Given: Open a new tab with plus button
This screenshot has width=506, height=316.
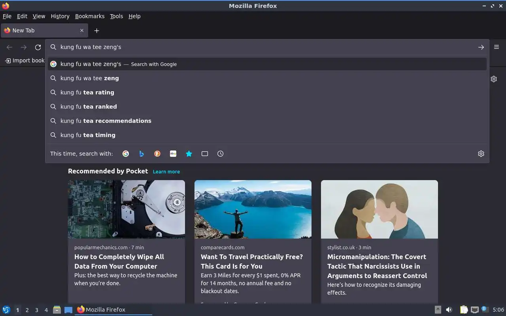Looking at the screenshot, I should [x=96, y=30].
